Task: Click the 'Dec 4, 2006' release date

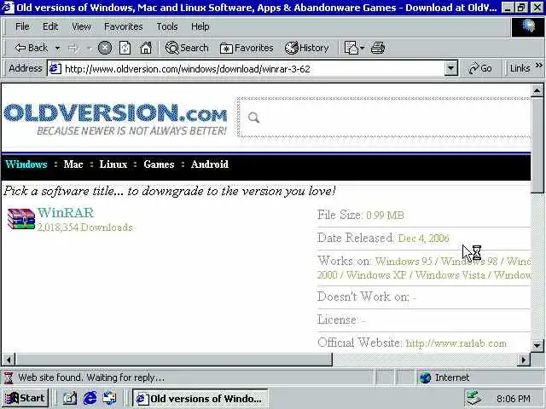Action: 424,239
